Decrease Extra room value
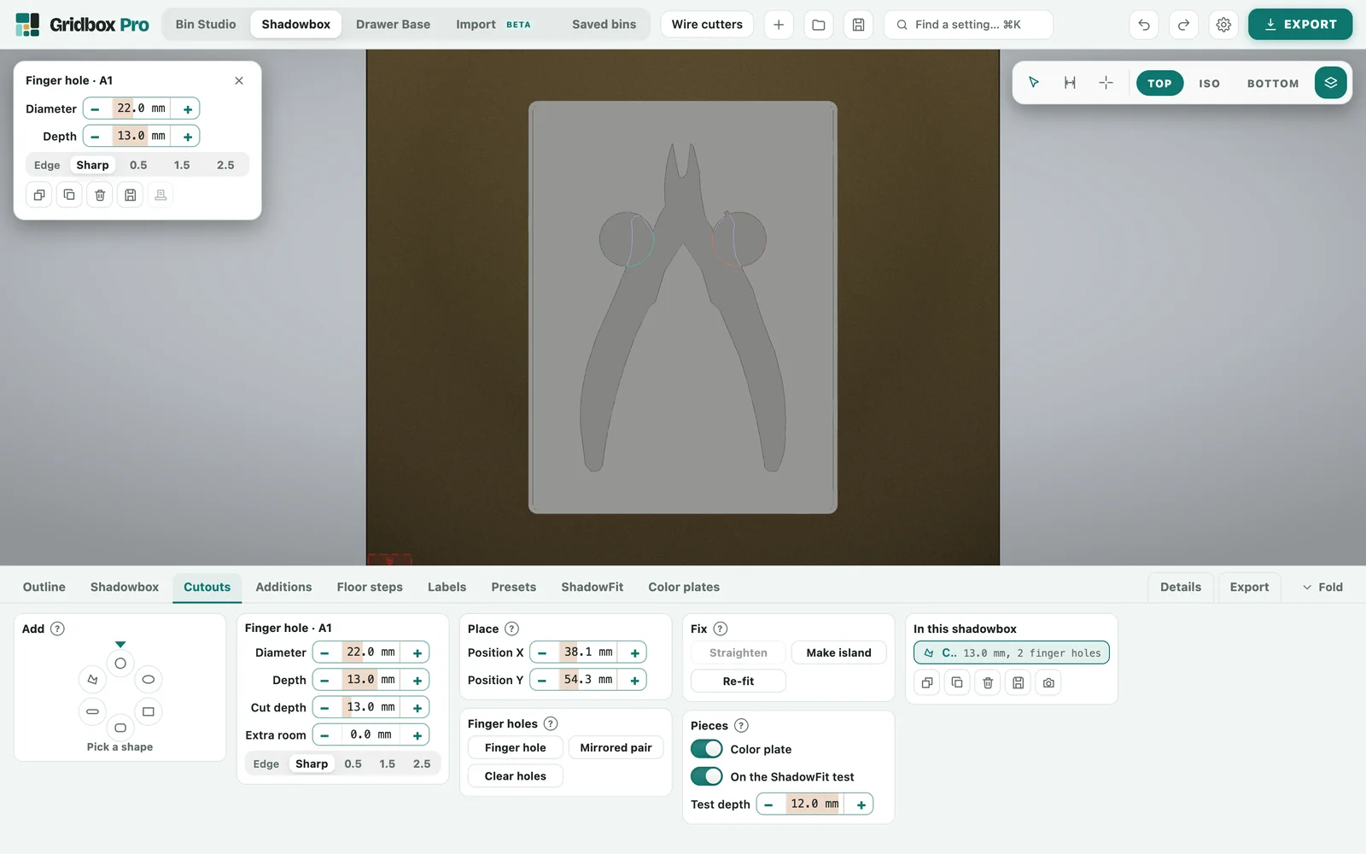This screenshot has width=1366, height=854. point(324,734)
